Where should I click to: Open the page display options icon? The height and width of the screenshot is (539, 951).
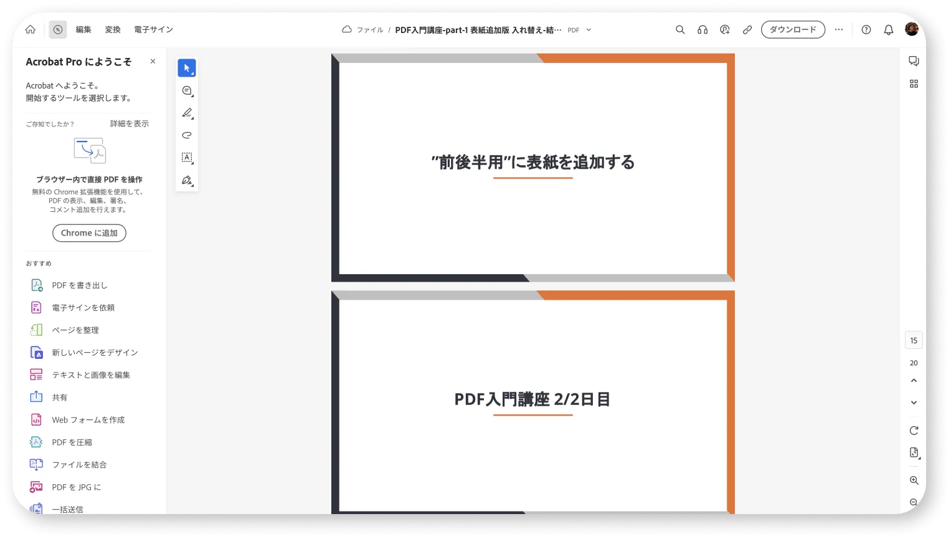[x=914, y=453]
